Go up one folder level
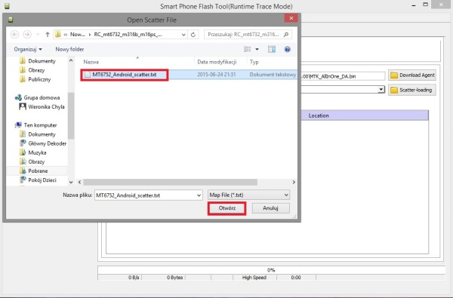The image size is (453, 298). (48, 35)
